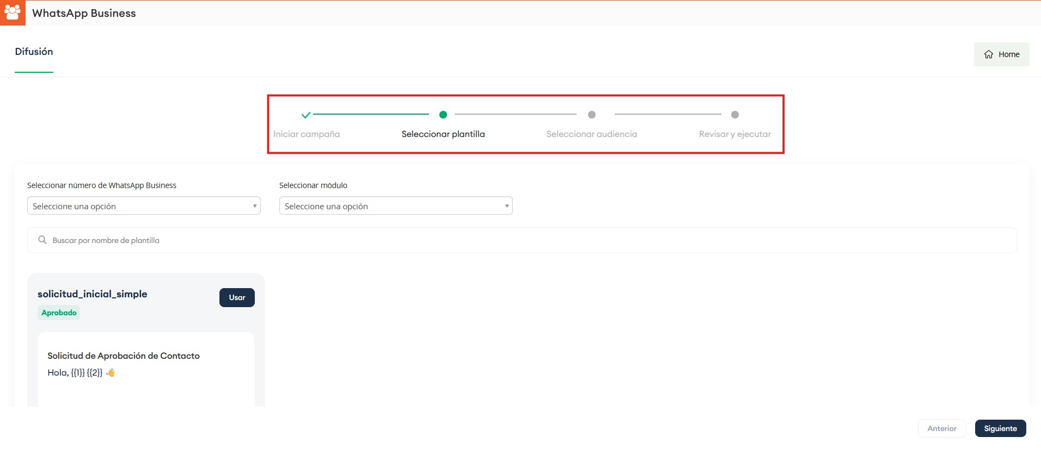Click the Iniciar campaña step label

(x=307, y=134)
